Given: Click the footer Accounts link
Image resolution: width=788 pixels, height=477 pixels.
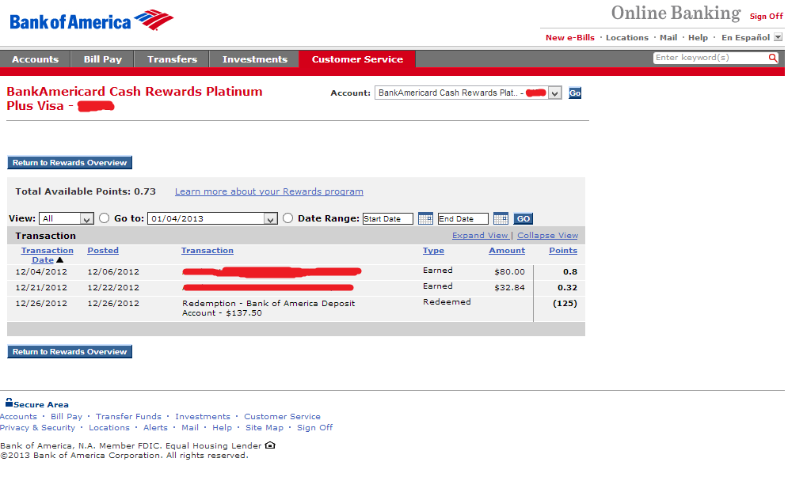Looking at the screenshot, I should click(x=18, y=416).
